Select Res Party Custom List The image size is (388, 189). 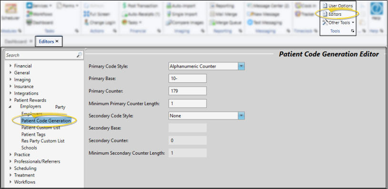pos(43,141)
